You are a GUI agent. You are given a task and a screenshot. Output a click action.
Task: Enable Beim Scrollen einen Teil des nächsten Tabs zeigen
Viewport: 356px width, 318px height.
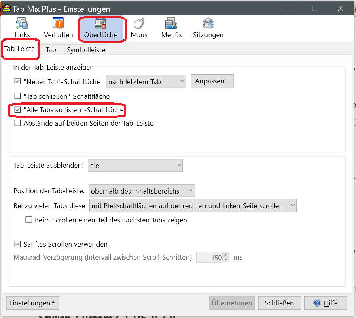pos(29,220)
